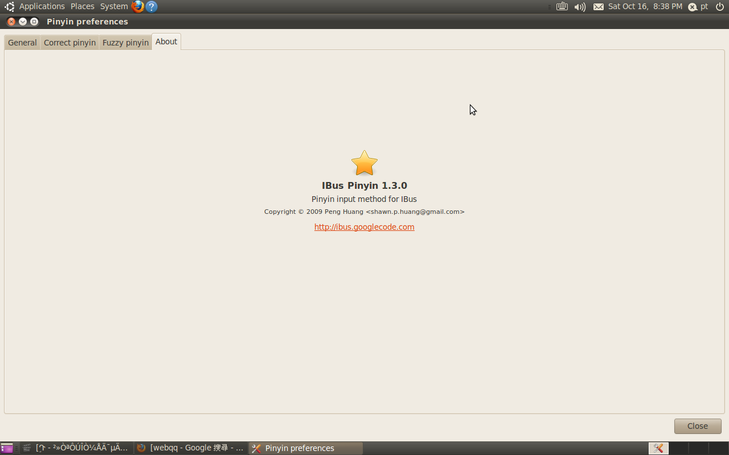
Task: Open the Help blue question mark icon
Action: (x=151, y=7)
